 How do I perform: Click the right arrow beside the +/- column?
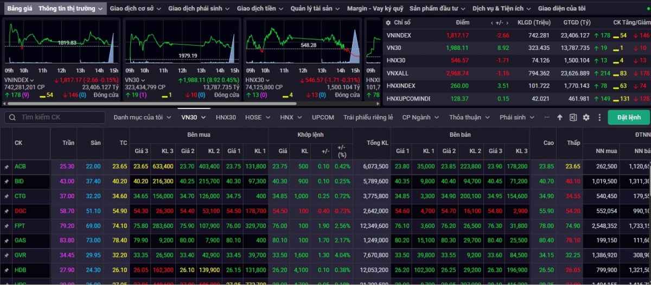[x=507, y=22]
